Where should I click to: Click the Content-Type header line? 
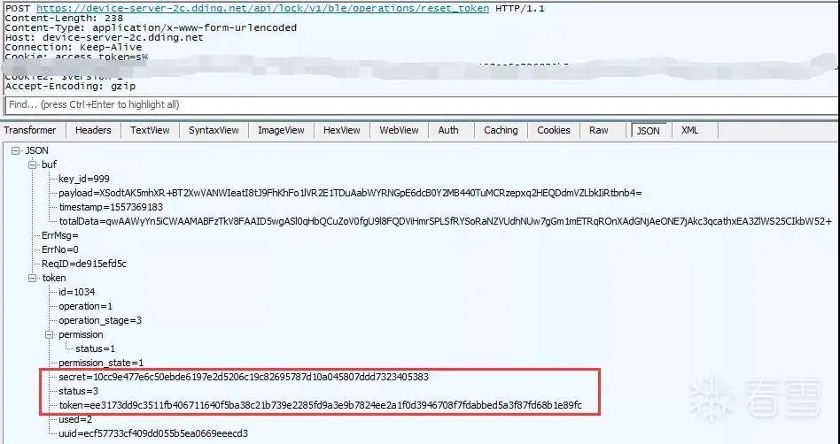pyautogui.click(x=151, y=27)
